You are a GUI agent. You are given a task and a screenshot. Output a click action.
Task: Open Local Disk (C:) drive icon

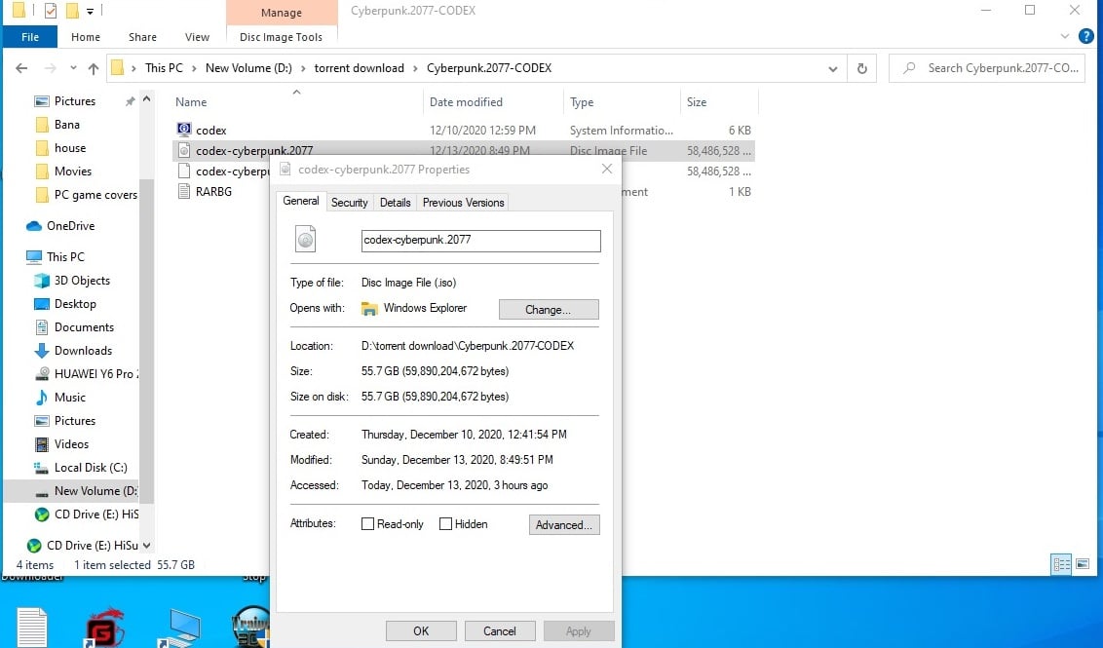[x=42, y=467]
